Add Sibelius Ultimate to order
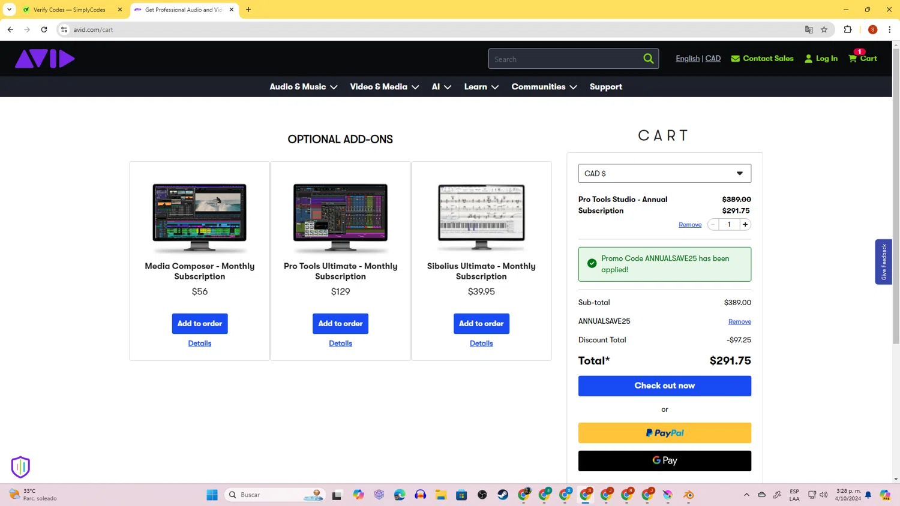Viewport: 900px width, 506px height. [x=481, y=324]
